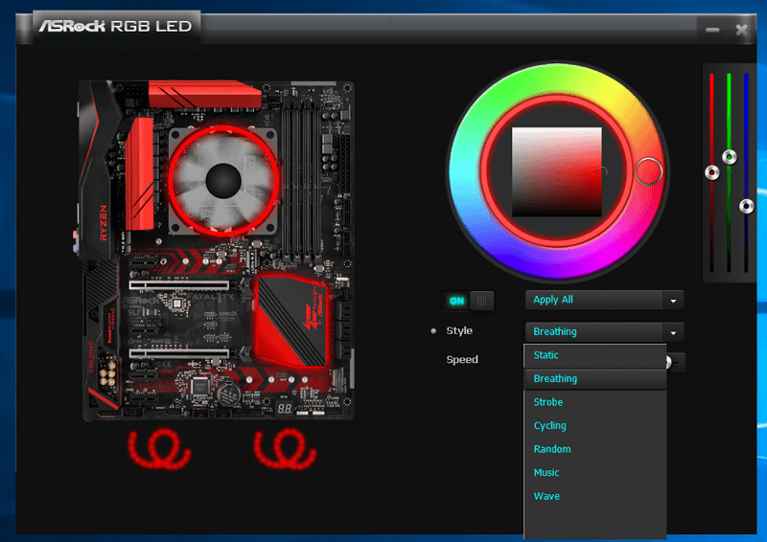767x542 pixels.
Task: Collapse the Style dropdown arrow
Action: [x=673, y=332]
